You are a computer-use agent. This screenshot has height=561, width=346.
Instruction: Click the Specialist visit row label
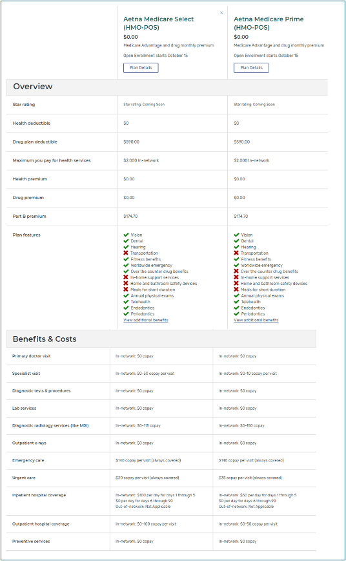tap(26, 373)
